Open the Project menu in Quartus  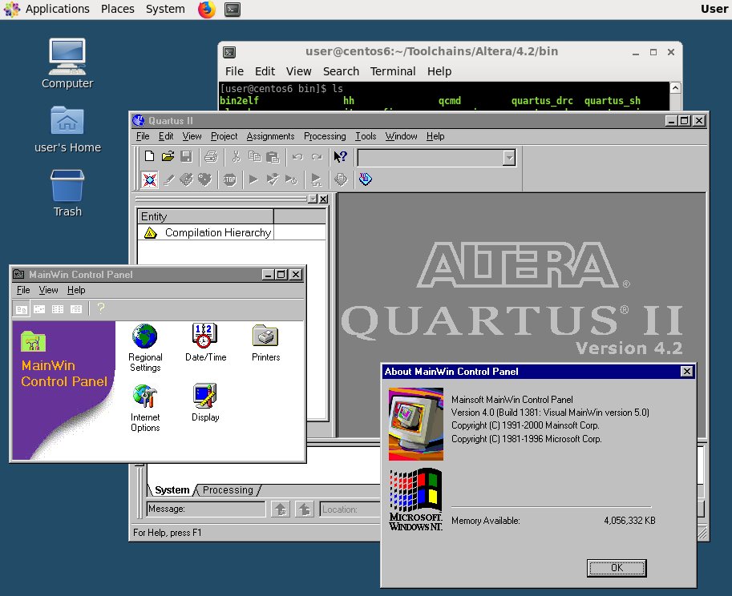pos(224,136)
